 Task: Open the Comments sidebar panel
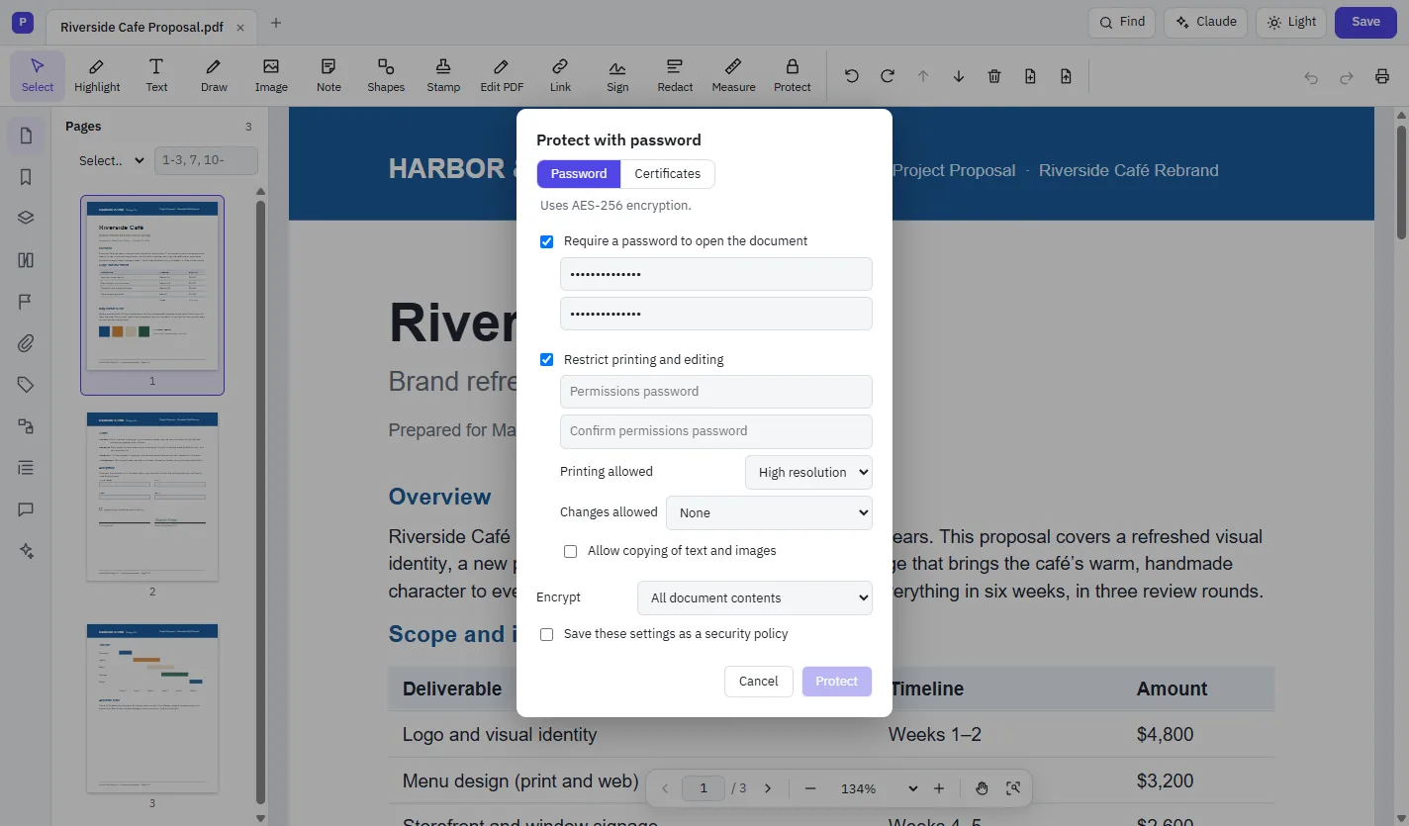[x=26, y=509]
